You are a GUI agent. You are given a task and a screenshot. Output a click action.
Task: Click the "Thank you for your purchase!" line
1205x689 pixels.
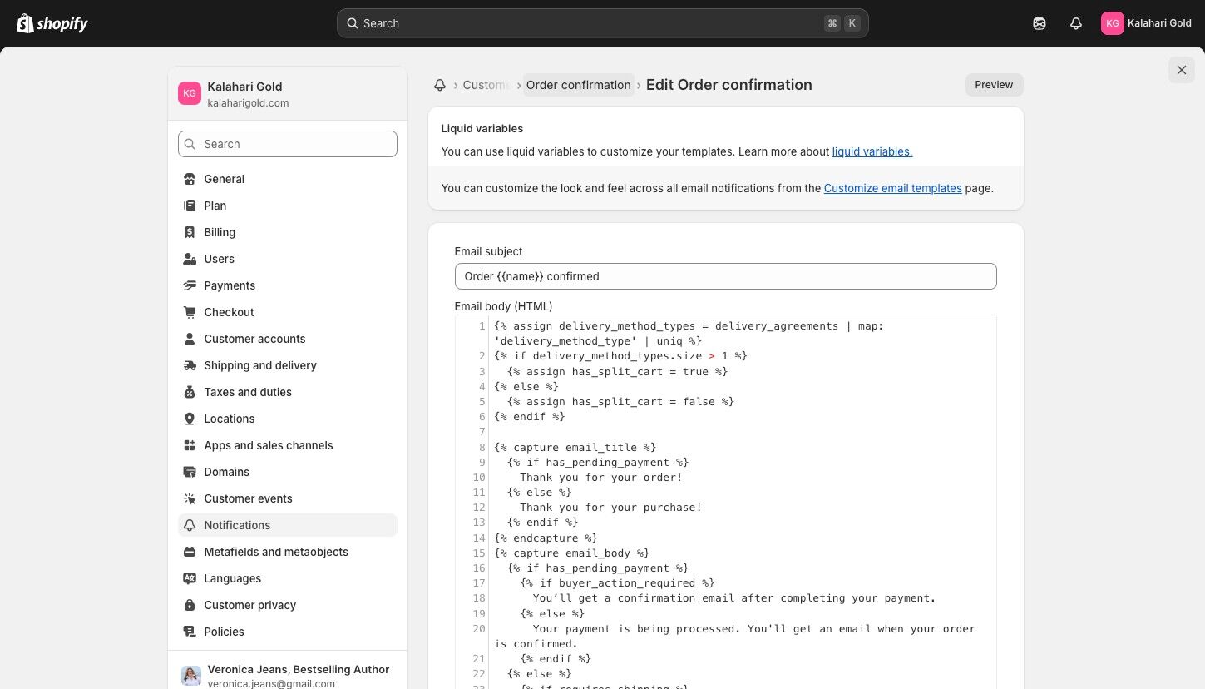(610, 508)
